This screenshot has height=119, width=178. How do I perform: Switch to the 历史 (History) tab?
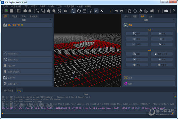(24, 16)
